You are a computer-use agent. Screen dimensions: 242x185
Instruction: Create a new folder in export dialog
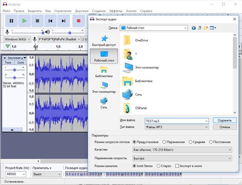pyautogui.click(x=206, y=28)
